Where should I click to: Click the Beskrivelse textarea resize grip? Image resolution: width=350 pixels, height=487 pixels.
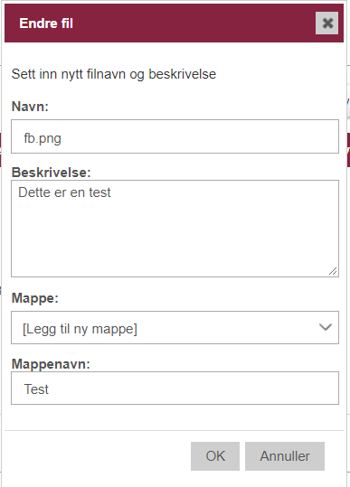coord(333,271)
